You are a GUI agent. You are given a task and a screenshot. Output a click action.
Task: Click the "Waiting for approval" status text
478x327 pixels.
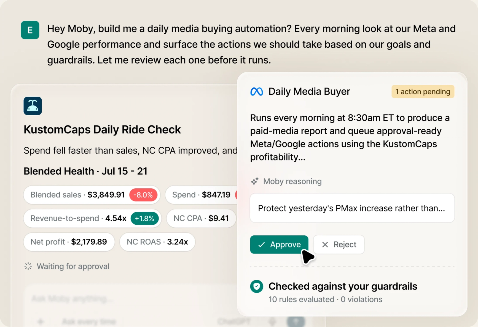point(73,266)
